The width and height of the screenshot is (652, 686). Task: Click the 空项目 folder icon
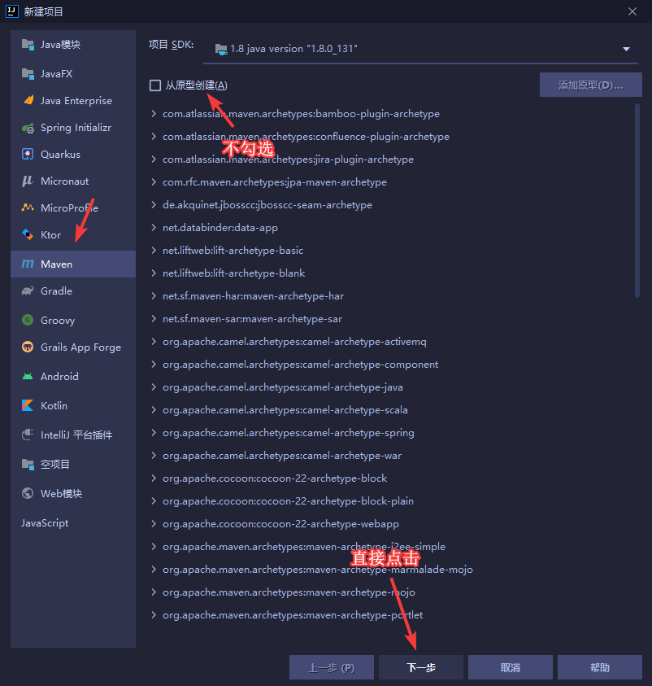click(28, 464)
